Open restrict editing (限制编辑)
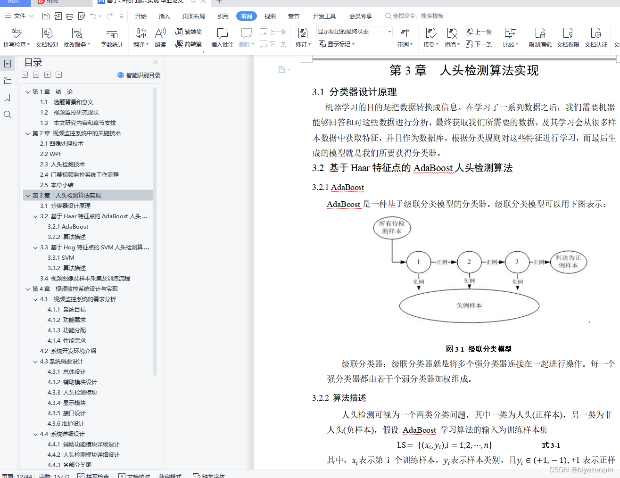Screen dimensions: 620x478 540,38
